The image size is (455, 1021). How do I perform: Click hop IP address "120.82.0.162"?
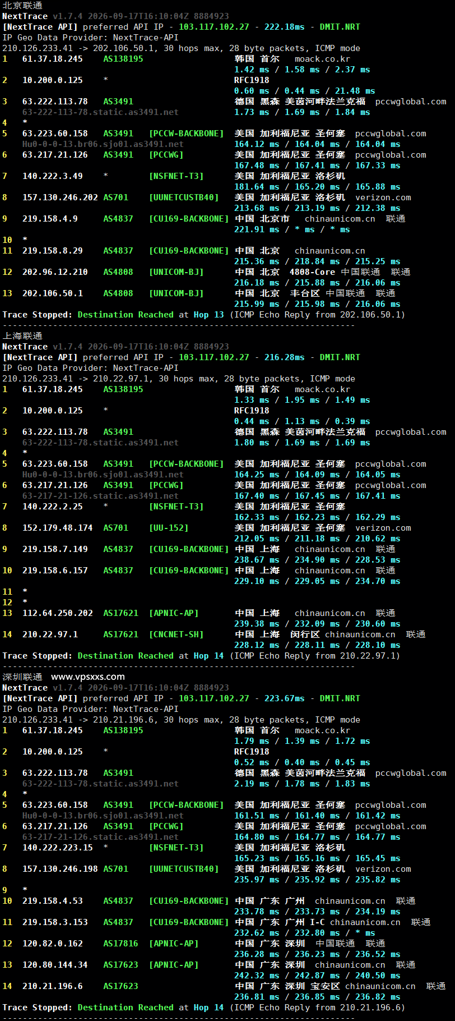(x=53, y=944)
